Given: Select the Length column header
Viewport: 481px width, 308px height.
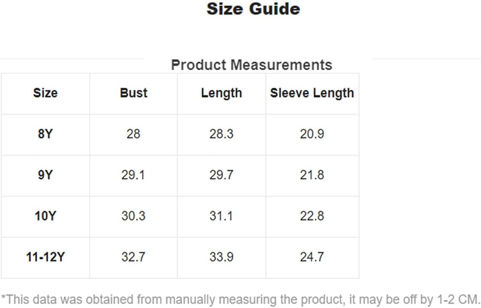Looking at the screenshot, I should click(x=222, y=93).
